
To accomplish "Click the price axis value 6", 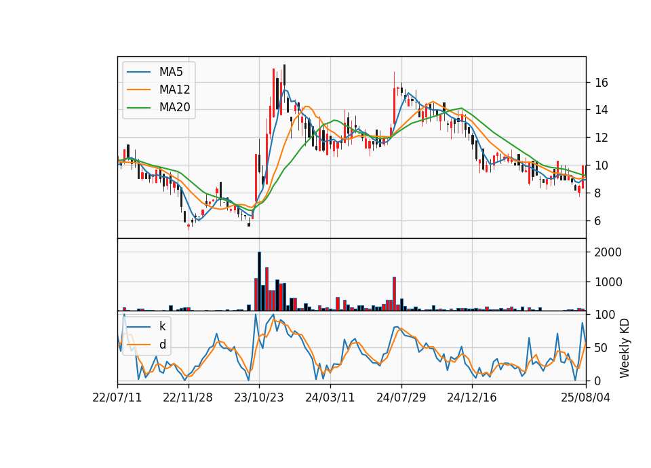I will [597, 221].
